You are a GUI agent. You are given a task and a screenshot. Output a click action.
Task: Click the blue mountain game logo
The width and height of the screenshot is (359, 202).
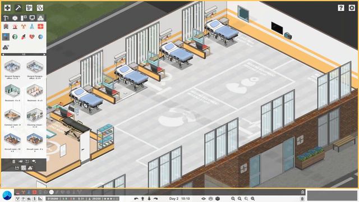[x=7, y=195]
